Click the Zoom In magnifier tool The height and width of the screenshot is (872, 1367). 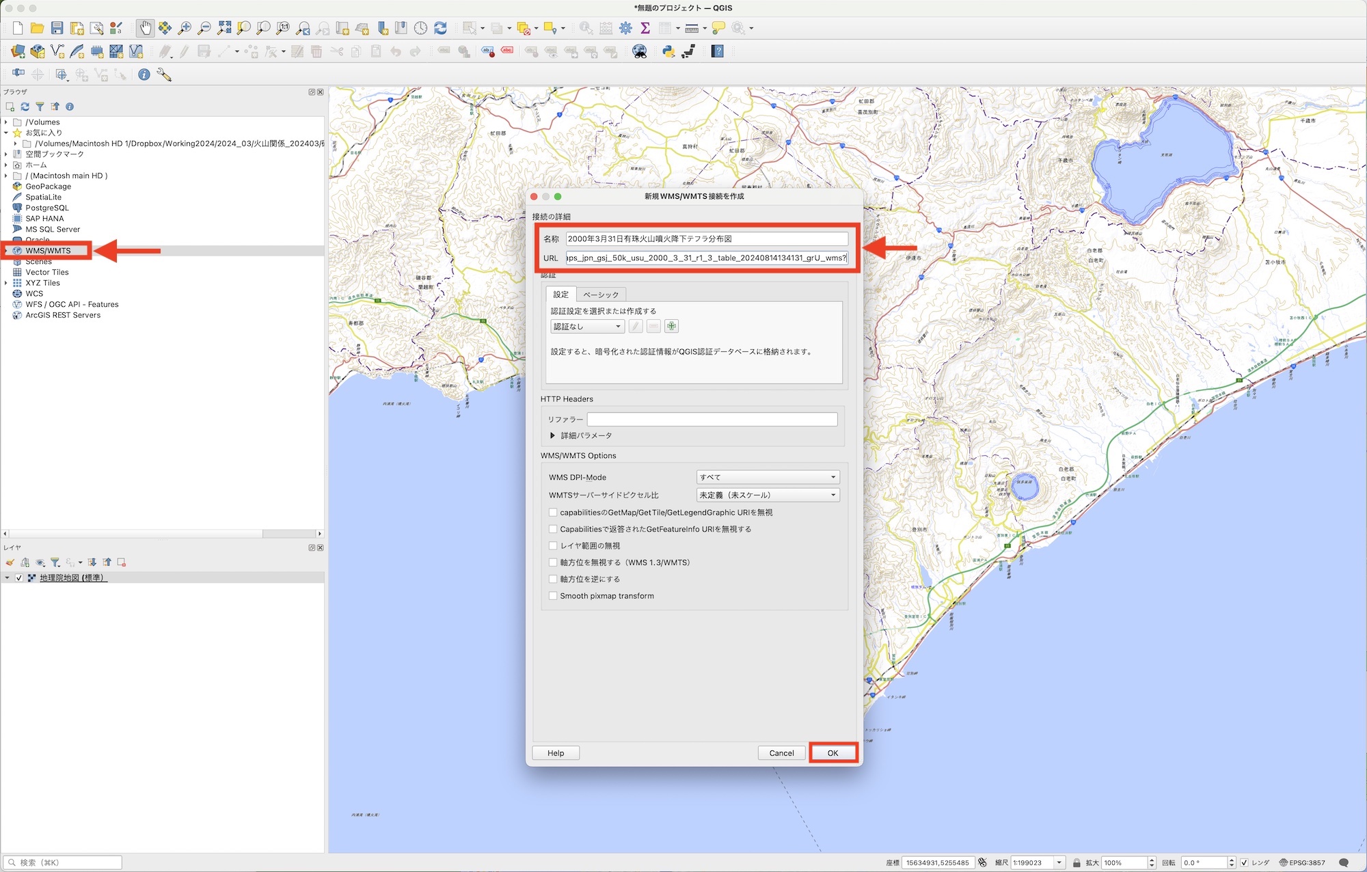pyautogui.click(x=185, y=28)
